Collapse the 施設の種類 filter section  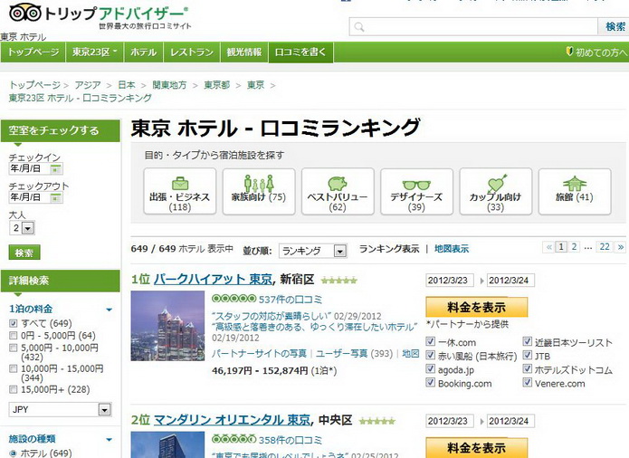coord(110,440)
